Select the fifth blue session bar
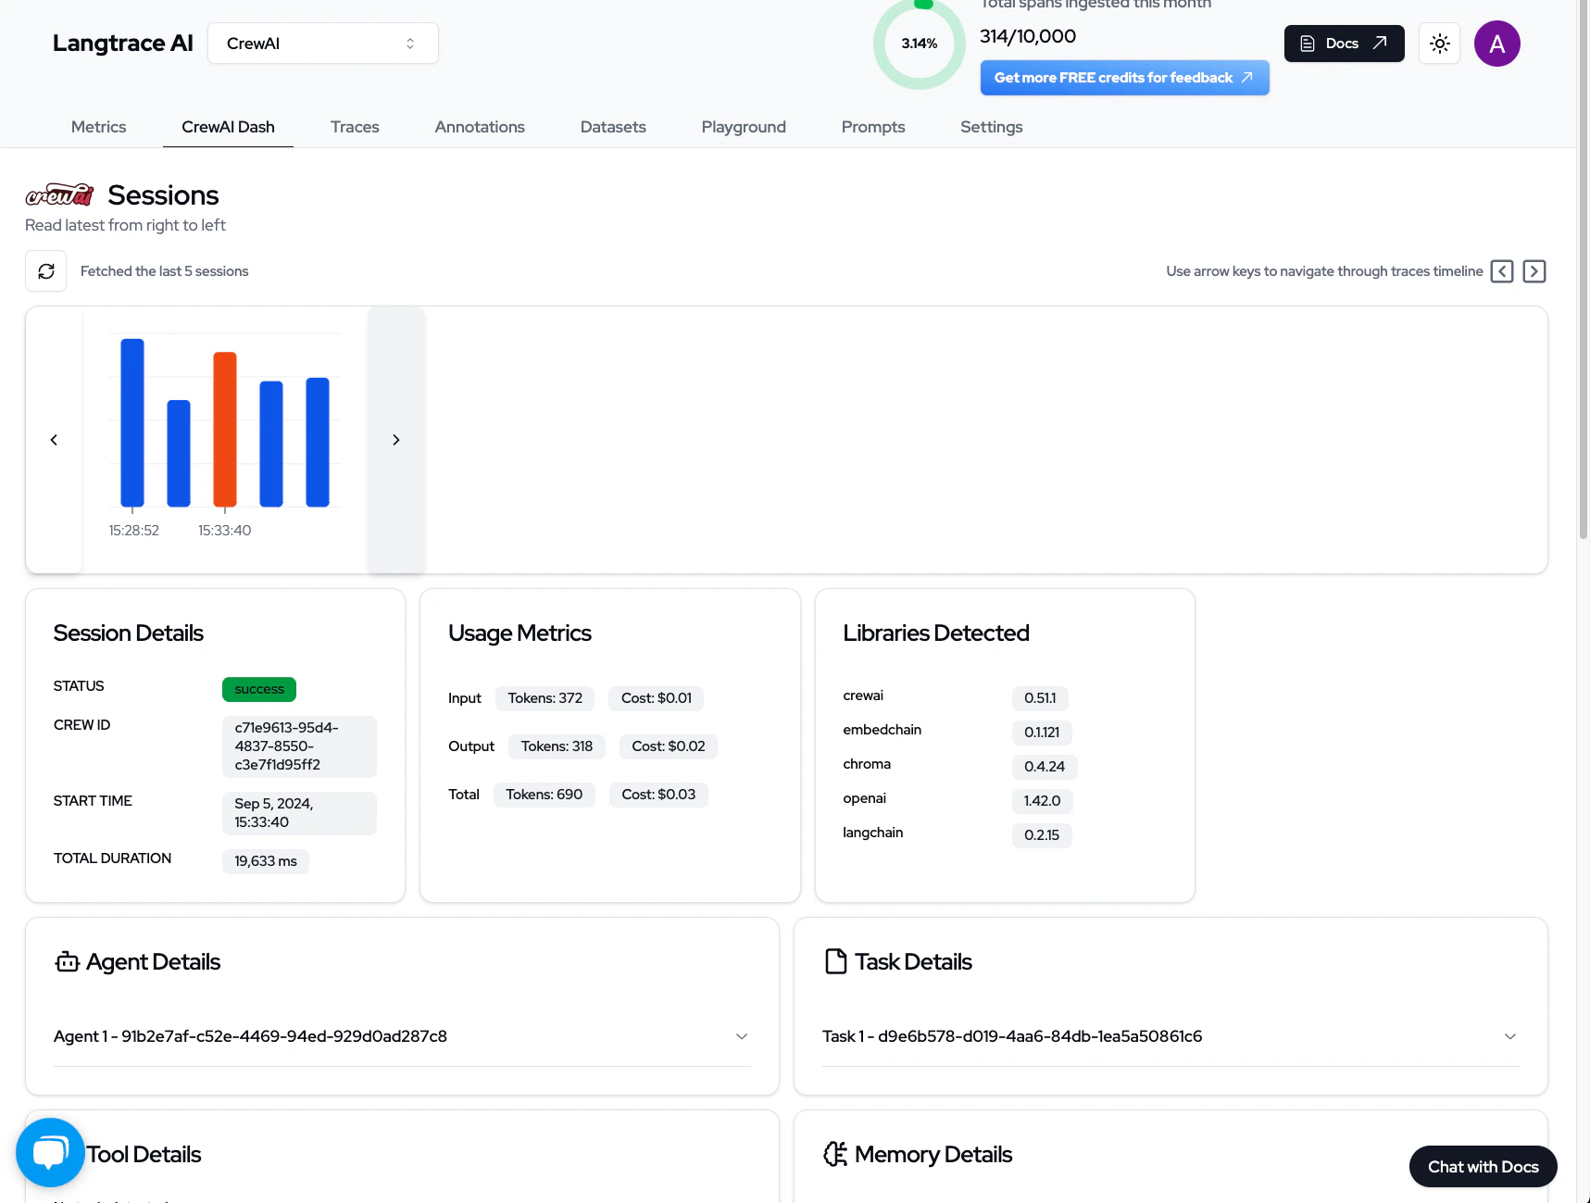 (318, 442)
